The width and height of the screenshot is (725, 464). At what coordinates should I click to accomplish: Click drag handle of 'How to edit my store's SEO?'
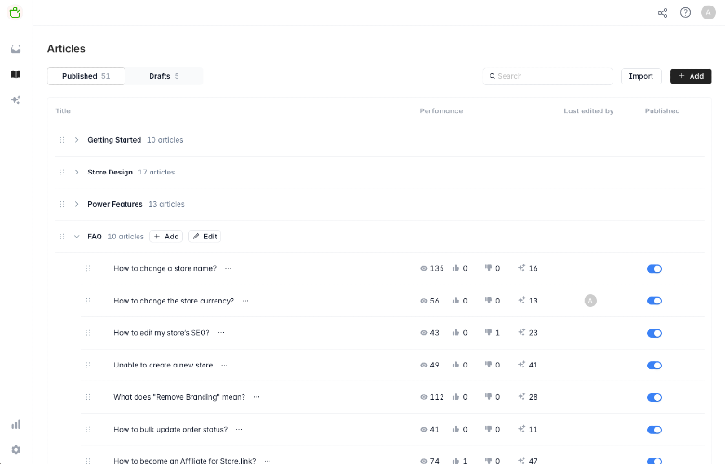coord(88,333)
